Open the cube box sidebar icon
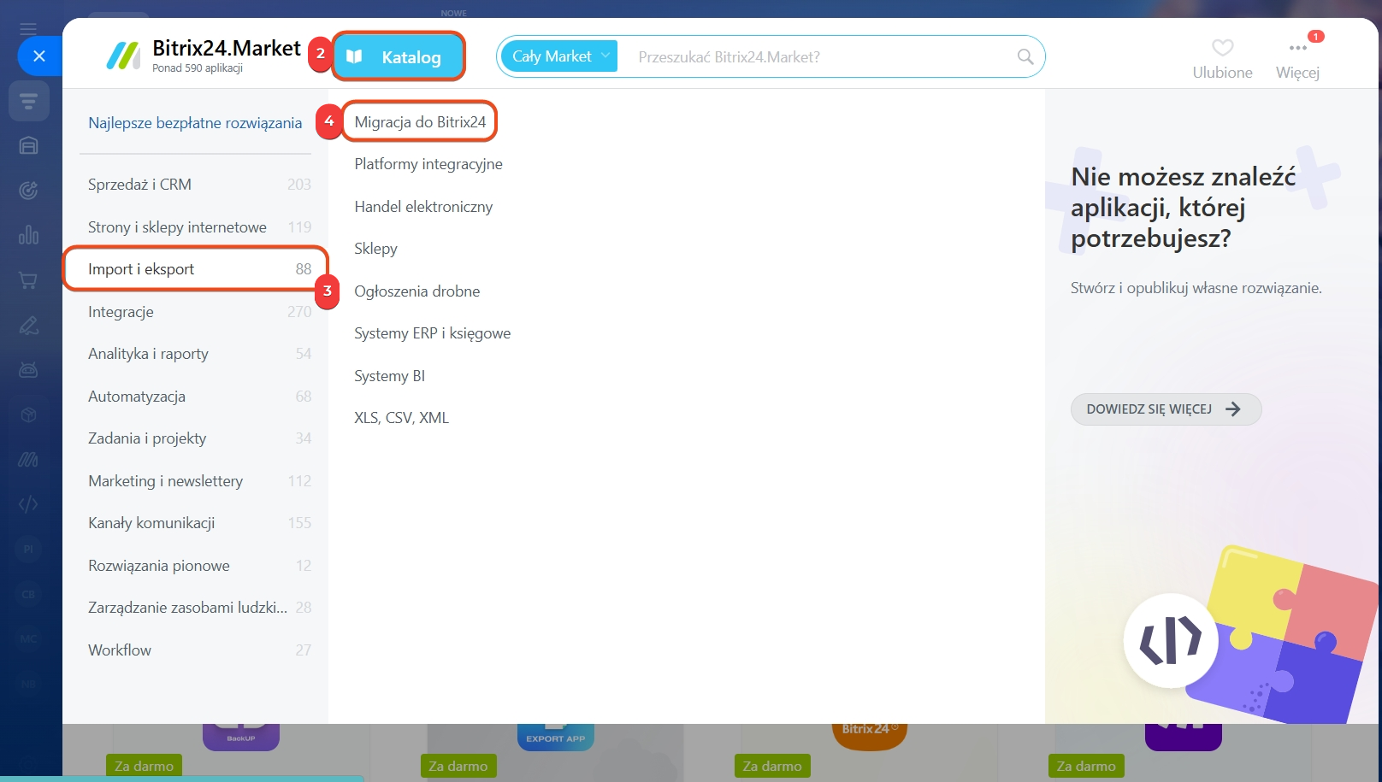 pyautogui.click(x=28, y=415)
